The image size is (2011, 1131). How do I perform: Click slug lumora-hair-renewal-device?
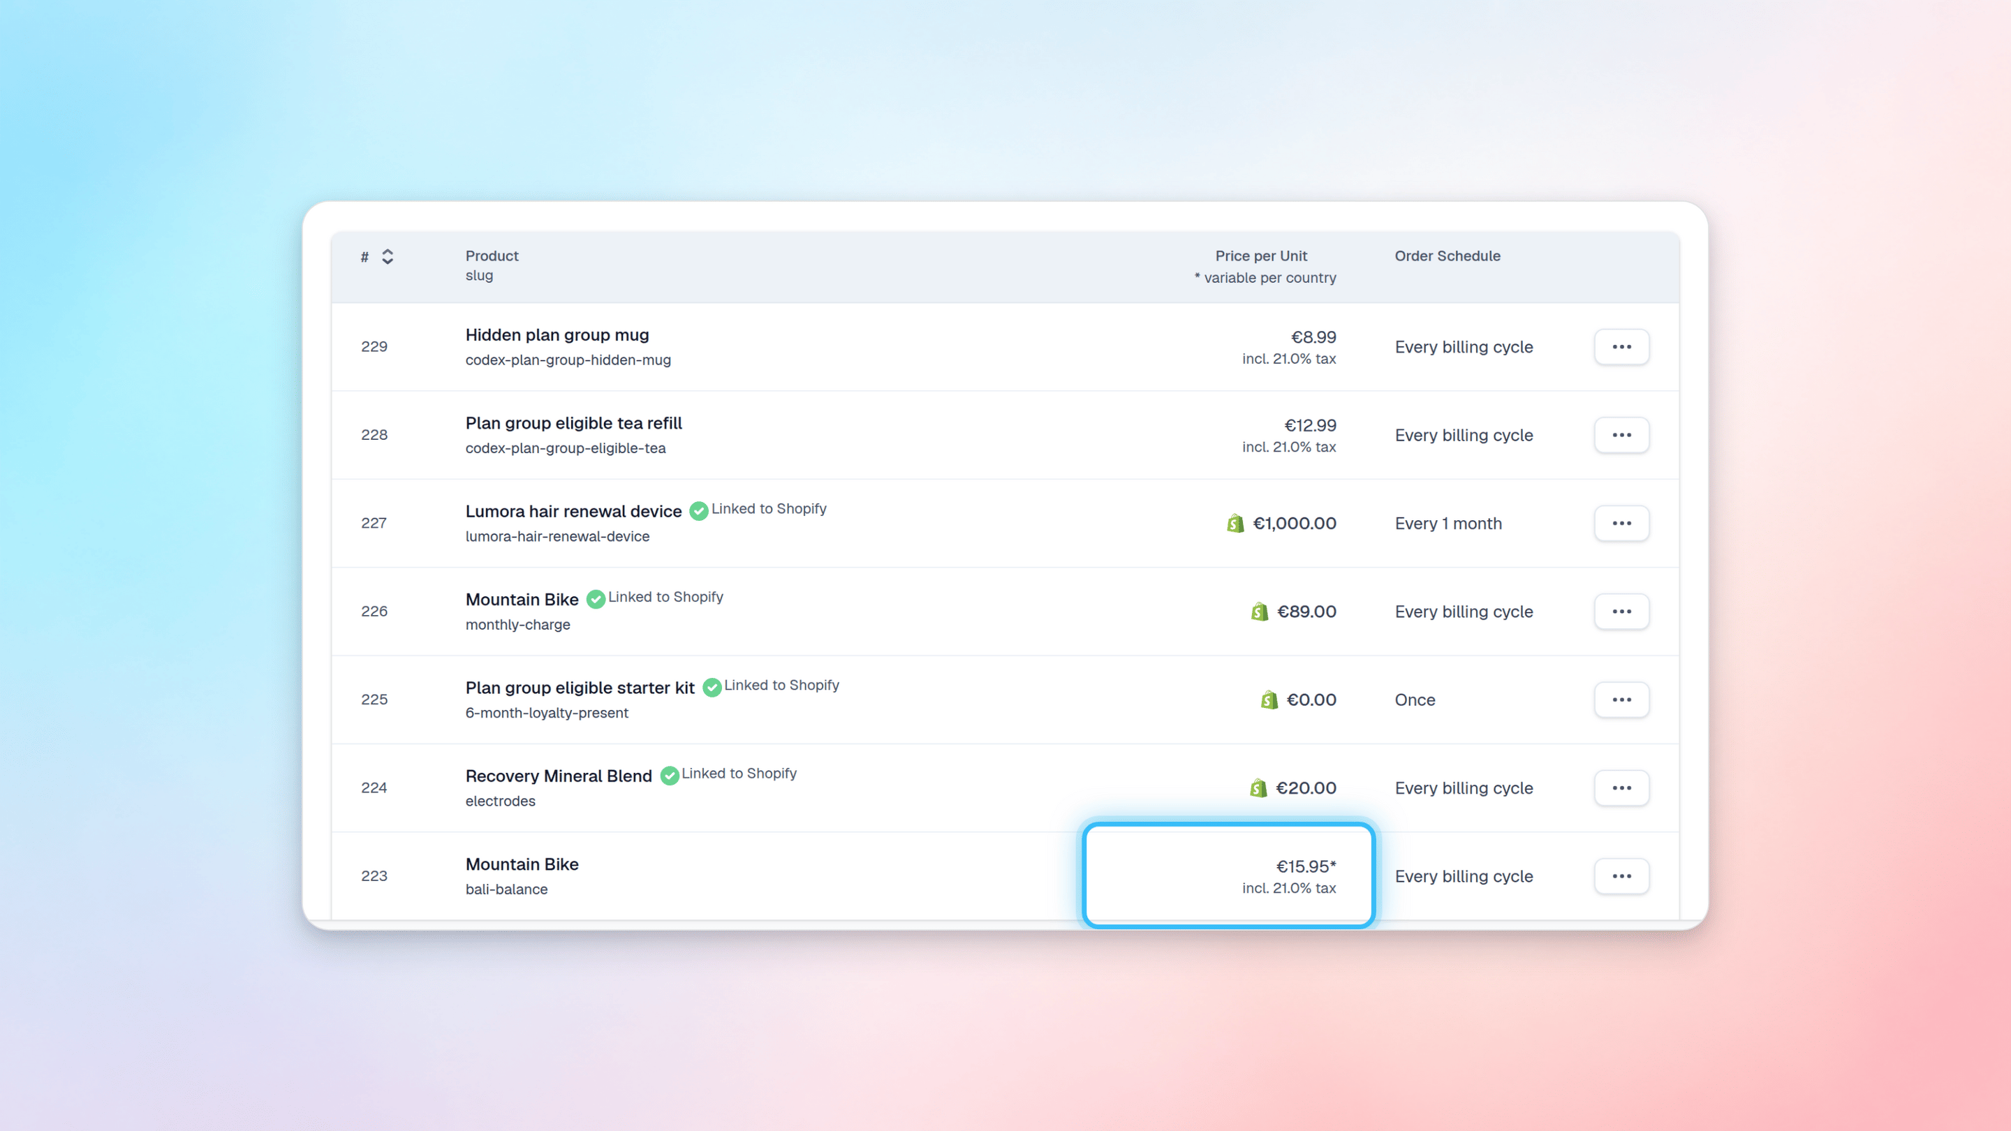pos(557,536)
